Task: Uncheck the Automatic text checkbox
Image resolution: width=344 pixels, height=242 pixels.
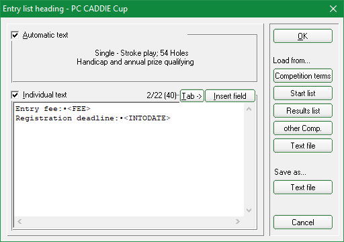Action: (15, 35)
